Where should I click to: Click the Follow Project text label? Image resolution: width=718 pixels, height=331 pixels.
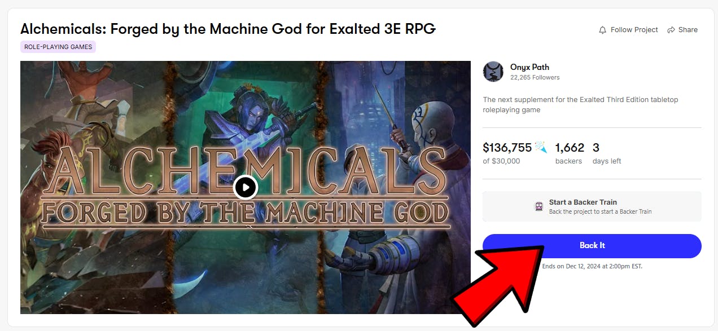tap(634, 30)
